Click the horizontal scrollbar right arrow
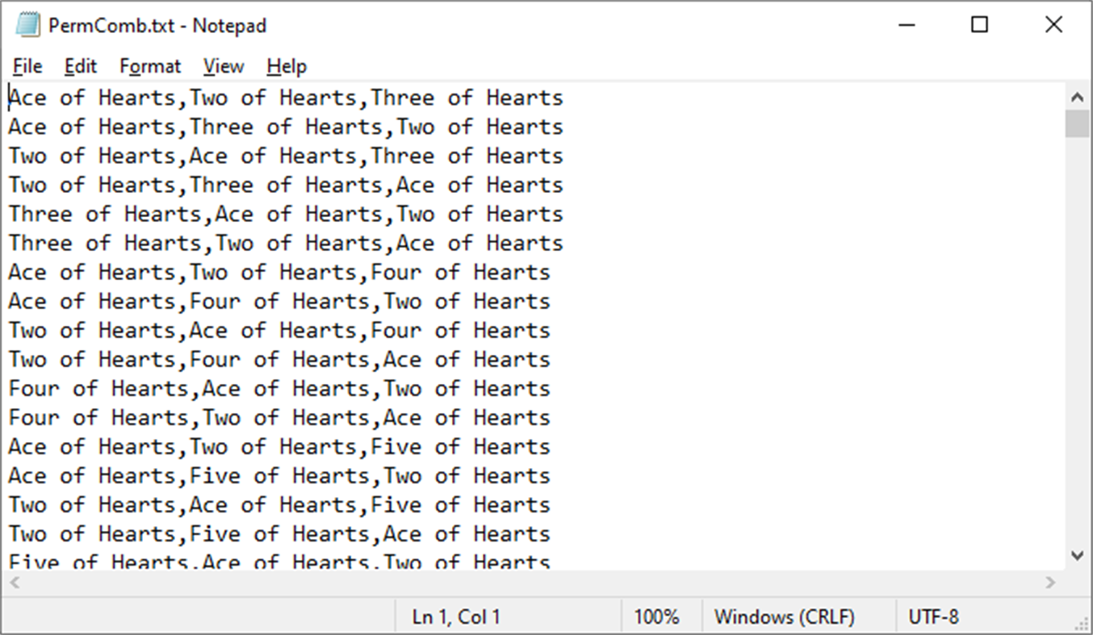1093x635 pixels. [x=1050, y=582]
